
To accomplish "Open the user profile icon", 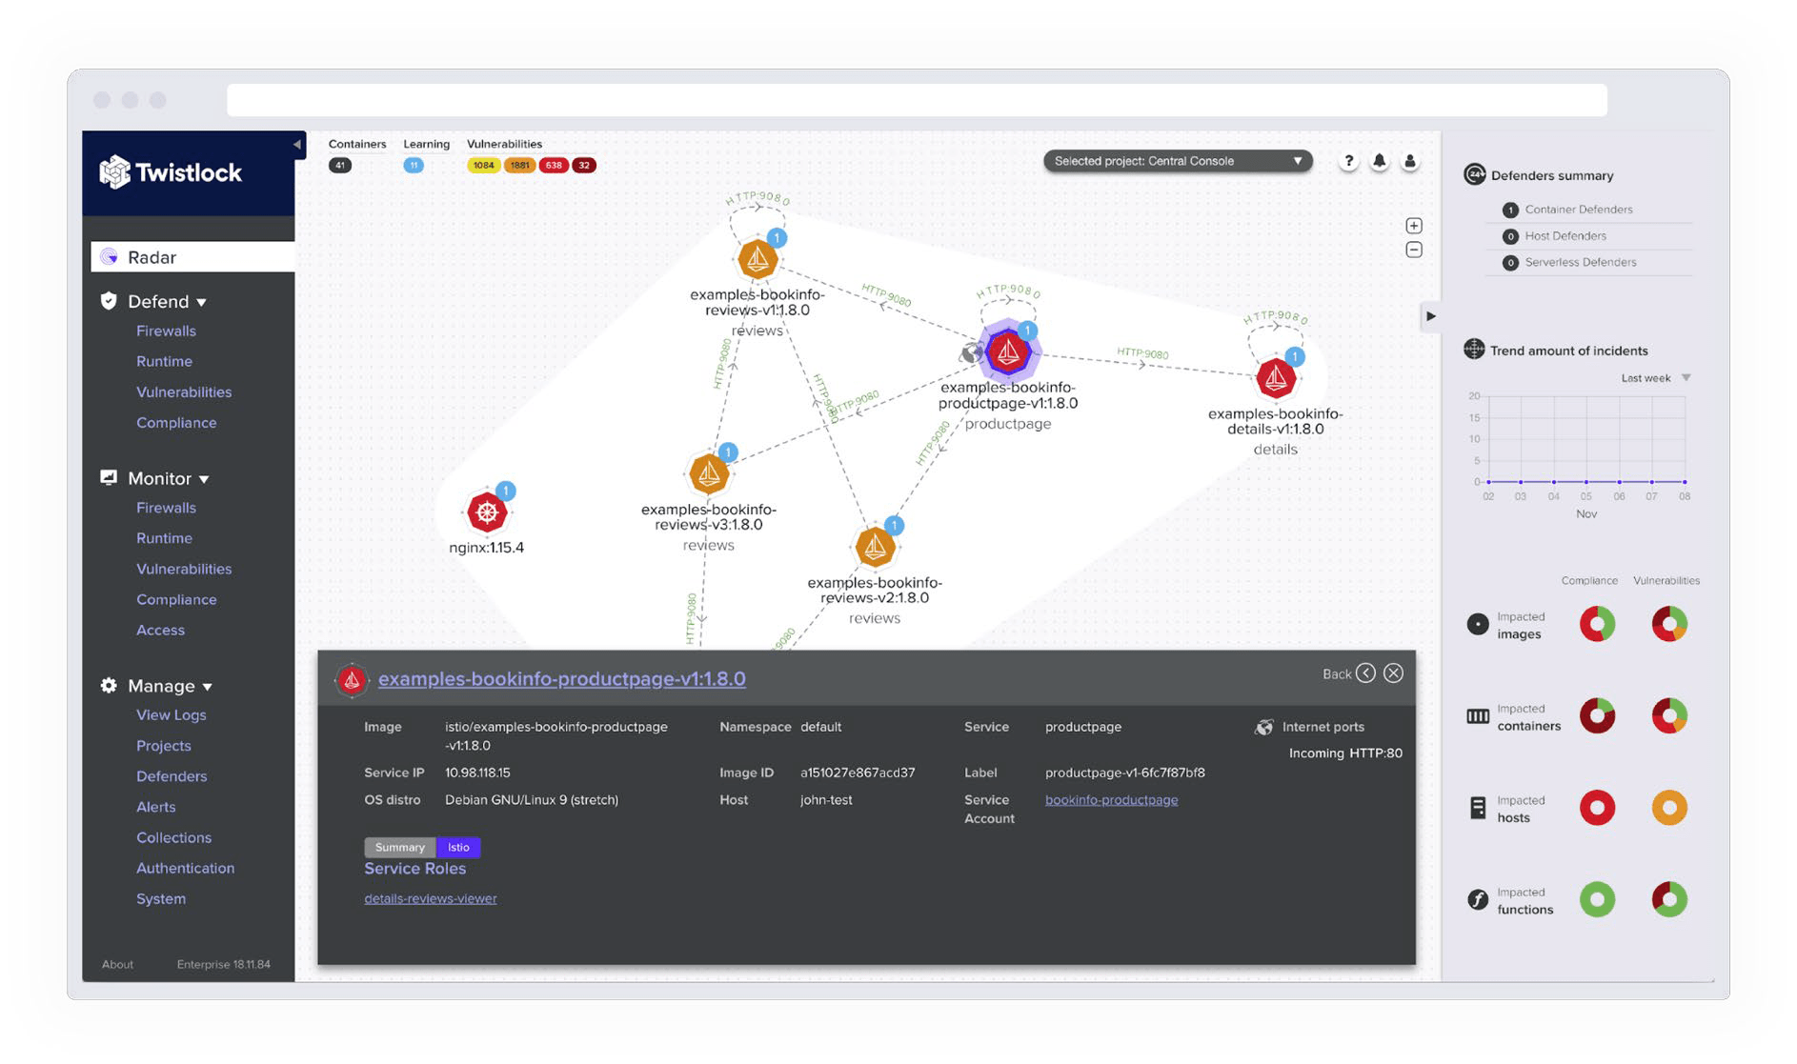I will pyautogui.click(x=1410, y=161).
